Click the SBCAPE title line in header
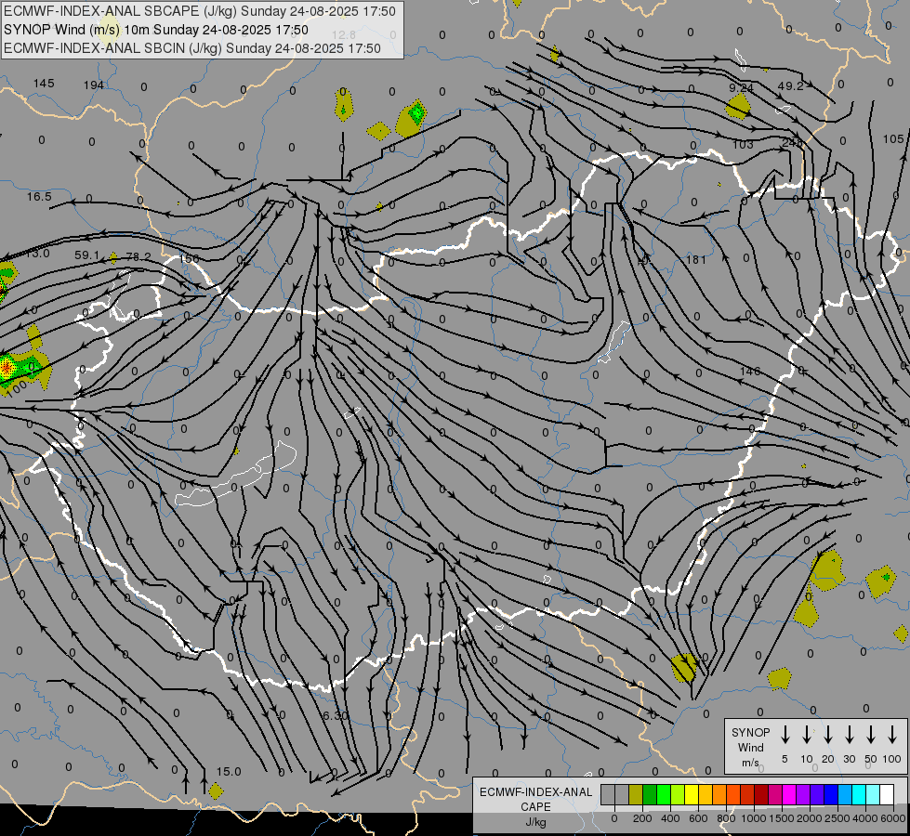The width and height of the screenshot is (910, 836). coord(200,11)
